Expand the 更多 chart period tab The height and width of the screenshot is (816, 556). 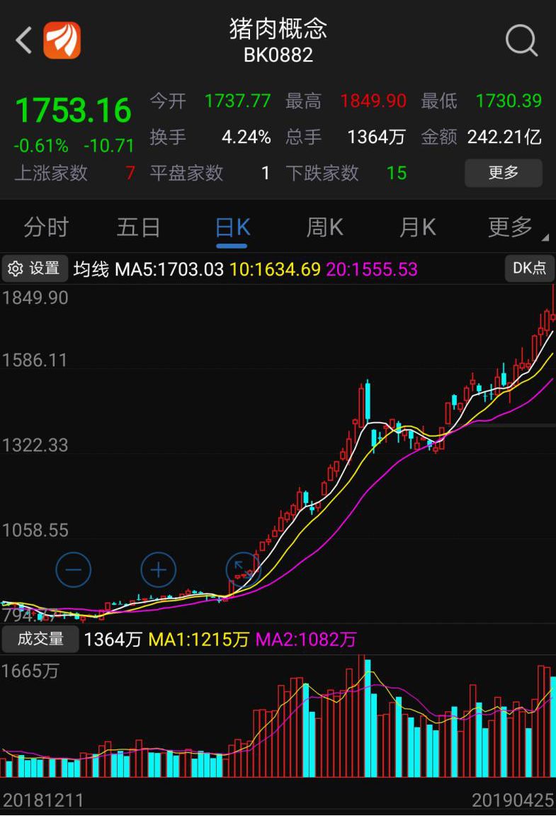coord(513,227)
